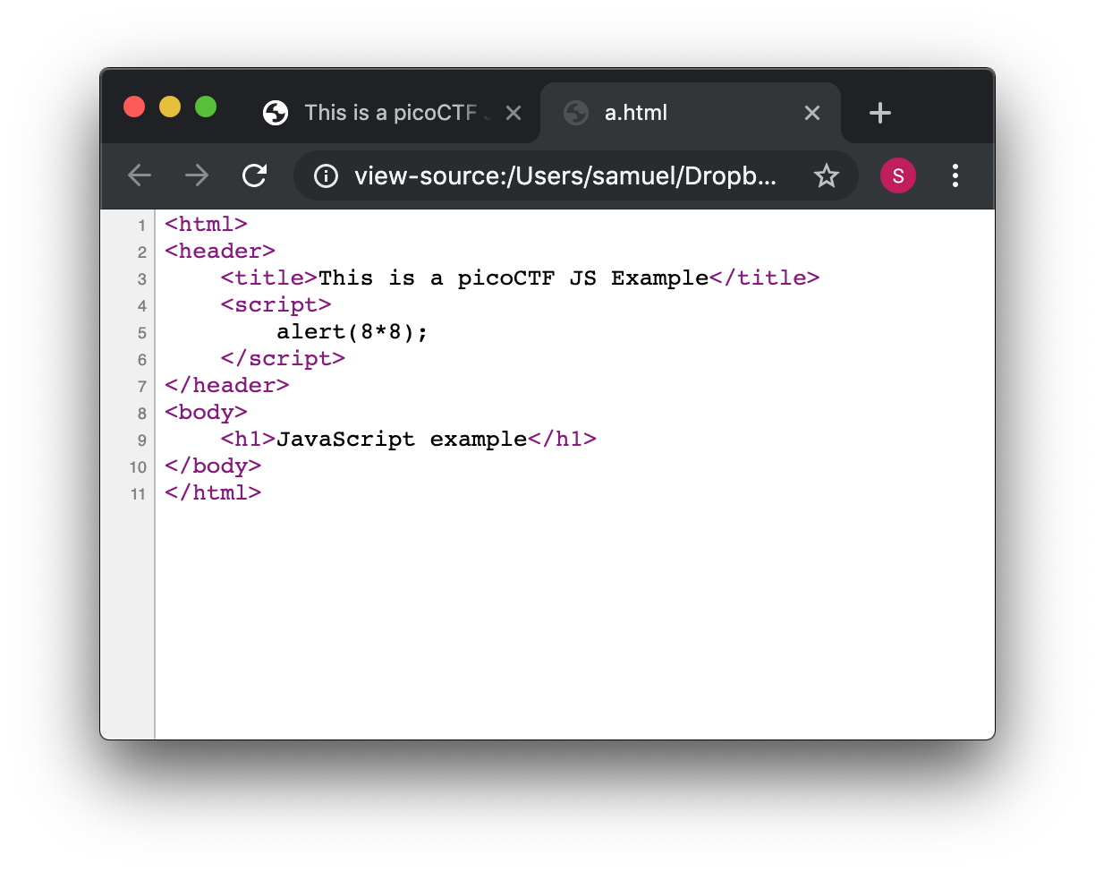Open the profile avatar labeled S
The image size is (1095, 872).
click(897, 175)
